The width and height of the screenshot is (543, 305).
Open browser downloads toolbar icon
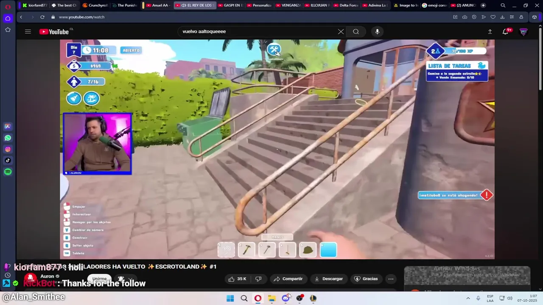click(502, 17)
